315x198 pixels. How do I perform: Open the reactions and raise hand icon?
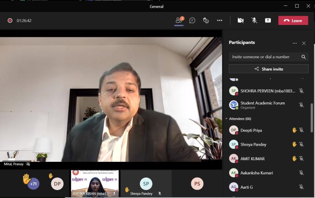[x=206, y=20]
